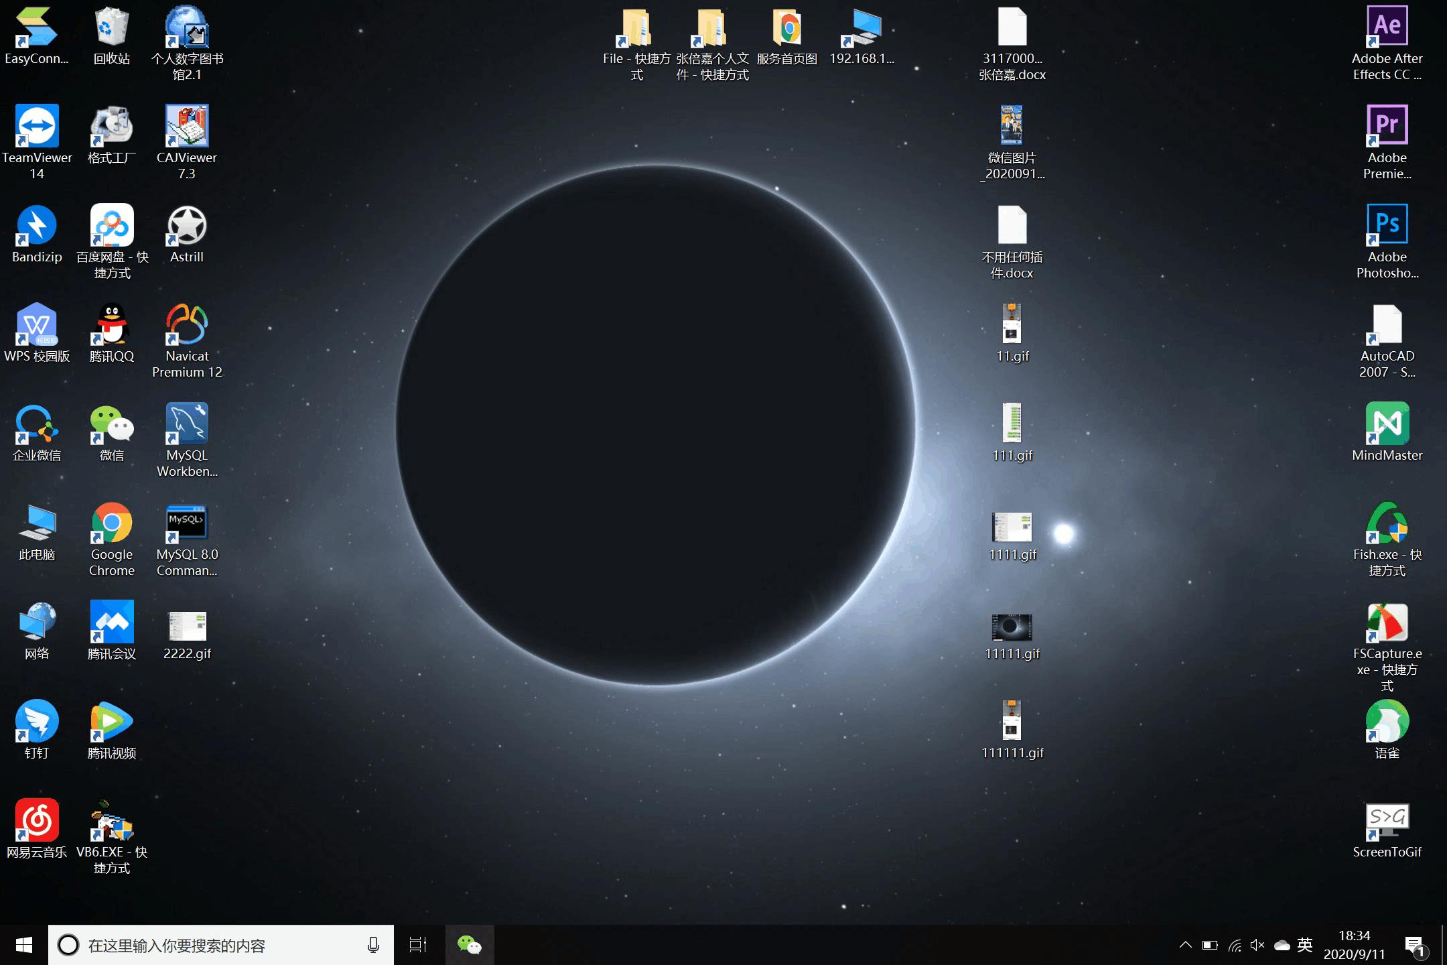Viewport: 1447px width, 965px height.
Task: Click the Google Chrome desktop shortcut
Action: click(x=112, y=523)
